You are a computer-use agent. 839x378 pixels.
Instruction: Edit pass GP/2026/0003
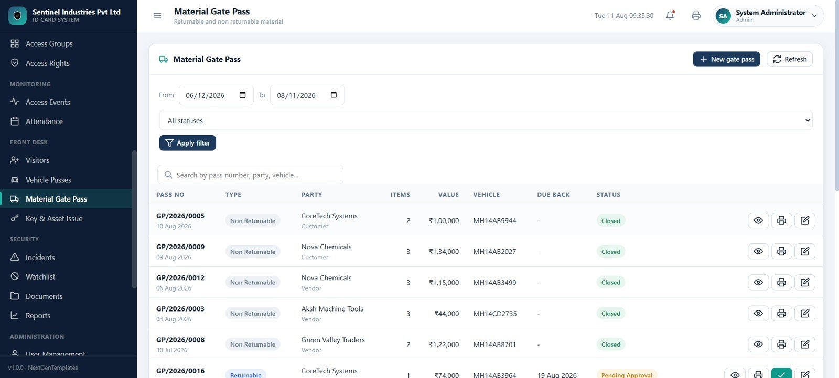pos(805,313)
